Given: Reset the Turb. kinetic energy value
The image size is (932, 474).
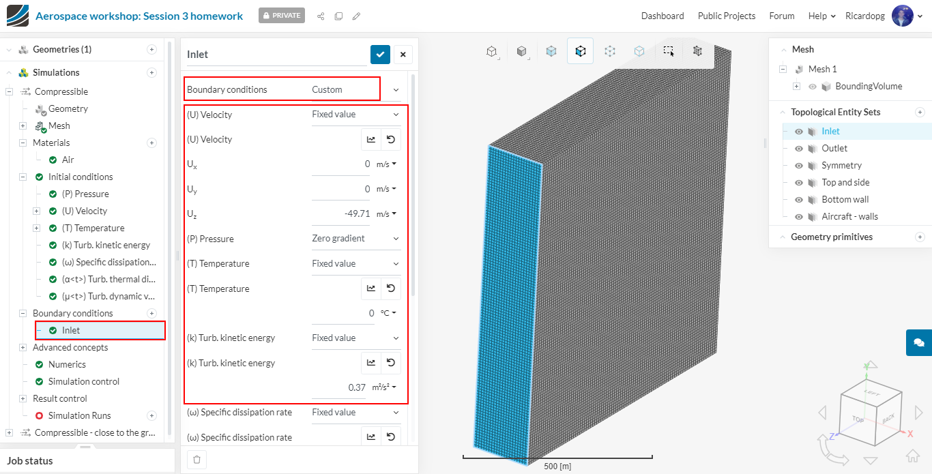Looking at the screenshot, I should click(x=391, y=363).
